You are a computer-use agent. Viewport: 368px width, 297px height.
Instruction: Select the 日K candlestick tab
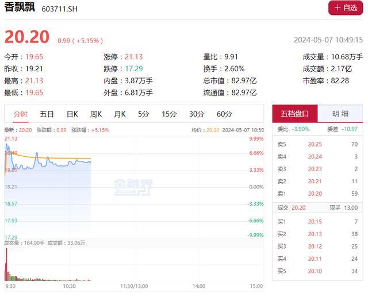pyautogui.click(x=72, y=114)
